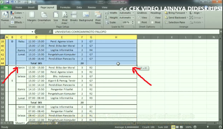This screenshot has height=129, width=223.
Task: Switch to Page Layout view in status bar
Action: pos(177,127)
